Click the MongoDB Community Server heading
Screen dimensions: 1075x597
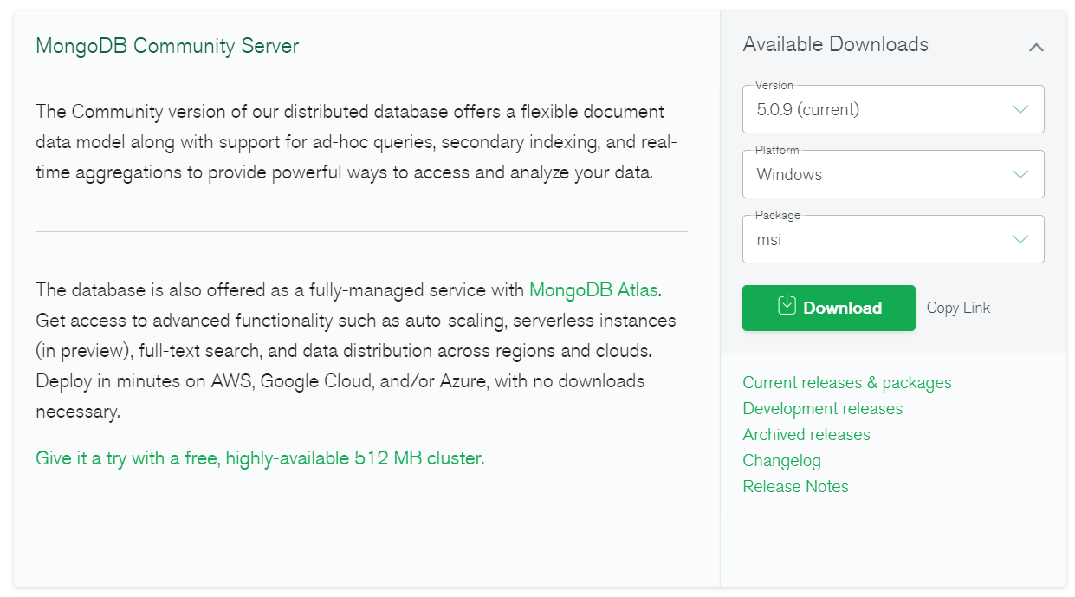(167, 45)
